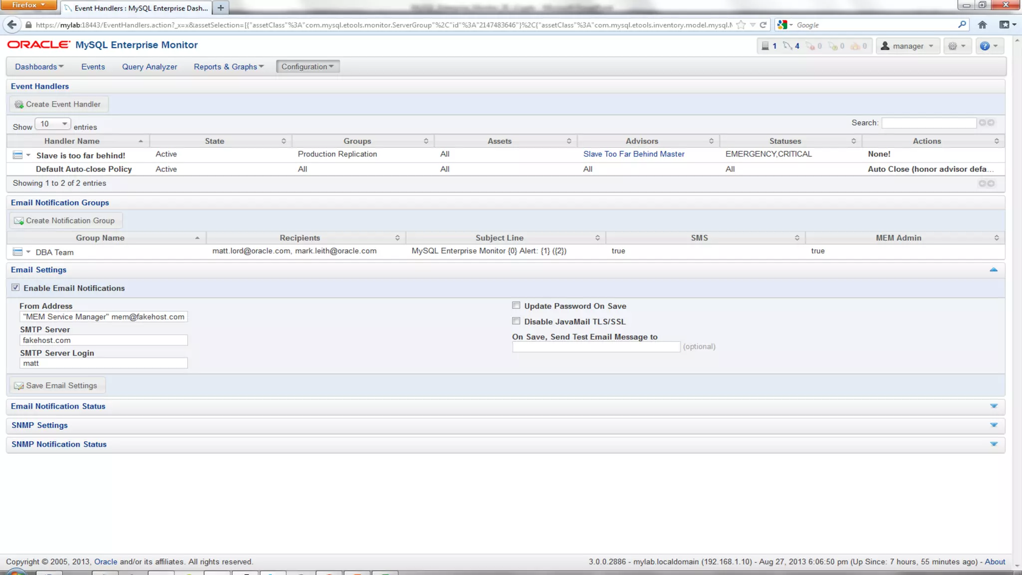Image resolution: width=1022 pixels, height=575 pixels.
Task: Sort by Groups column
Action: (x=363, y=141)
